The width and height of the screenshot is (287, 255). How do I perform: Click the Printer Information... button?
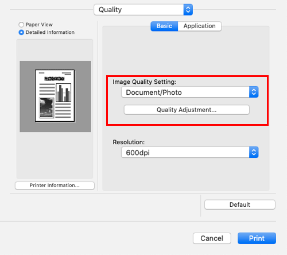point(55,186)
